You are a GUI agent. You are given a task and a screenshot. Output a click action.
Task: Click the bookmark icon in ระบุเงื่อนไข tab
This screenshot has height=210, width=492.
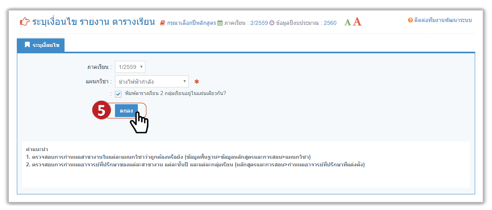tap(27, 45)
